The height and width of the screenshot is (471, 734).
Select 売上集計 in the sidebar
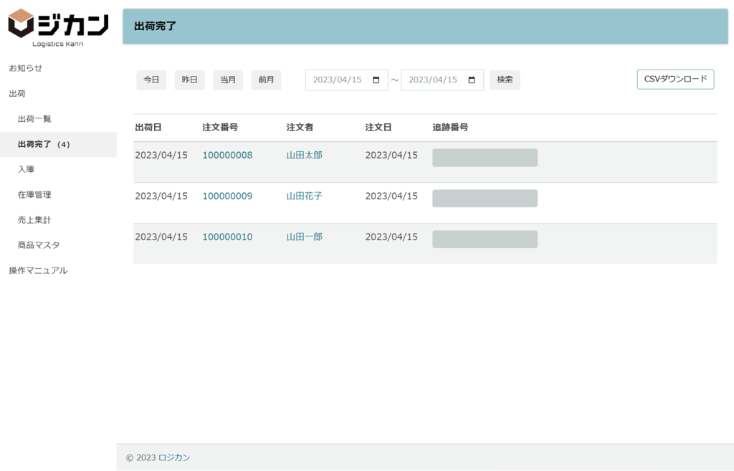34,220
